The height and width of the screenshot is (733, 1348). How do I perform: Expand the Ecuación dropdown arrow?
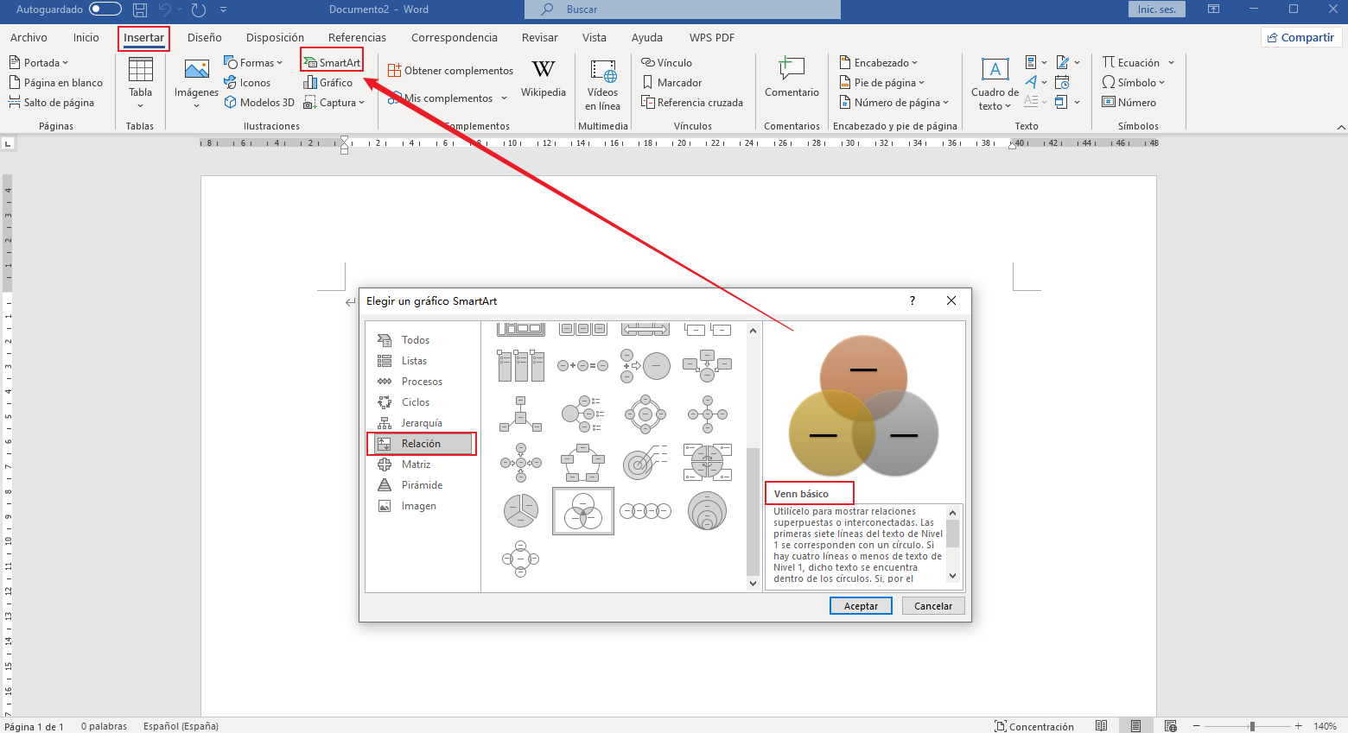1171,63
